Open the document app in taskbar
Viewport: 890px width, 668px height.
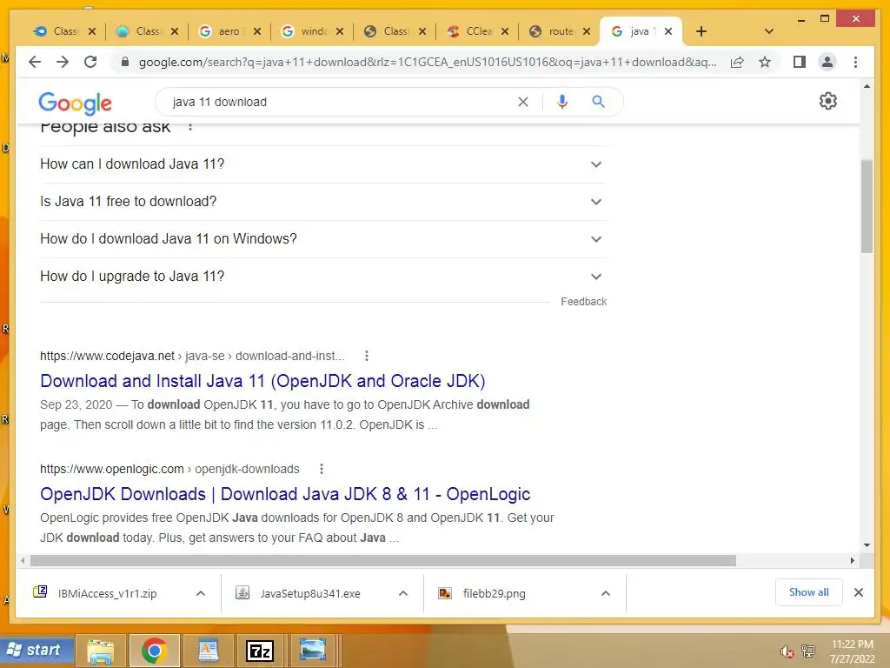click(209, 651)
